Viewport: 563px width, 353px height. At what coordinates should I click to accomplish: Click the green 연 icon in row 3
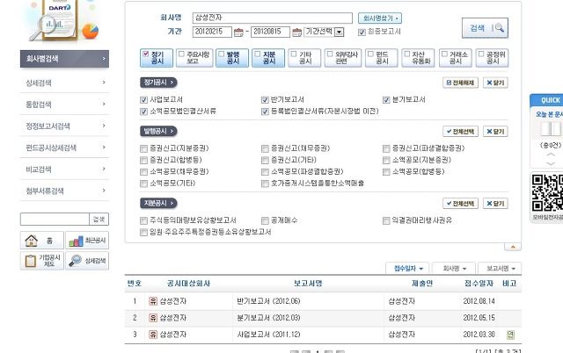point(510,335)
